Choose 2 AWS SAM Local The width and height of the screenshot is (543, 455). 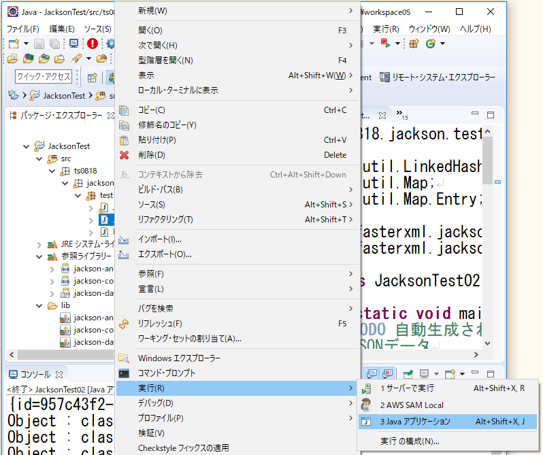pyautogui.click(x=448, y=405)
